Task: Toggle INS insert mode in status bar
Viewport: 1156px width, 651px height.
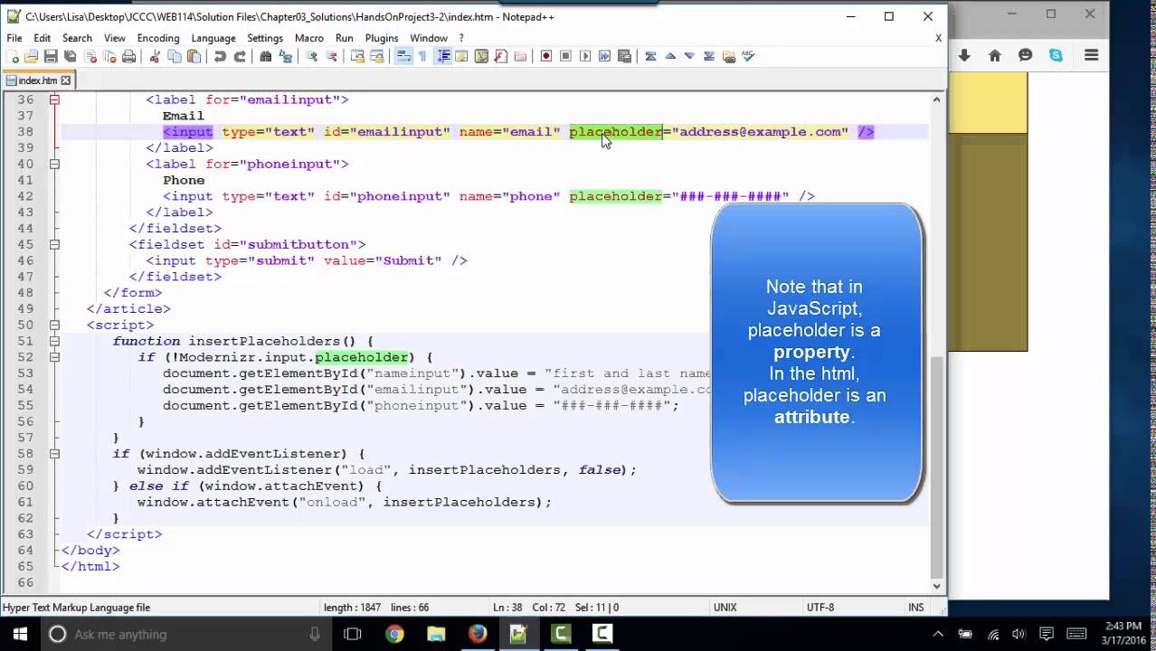Action: pos(915,608)
